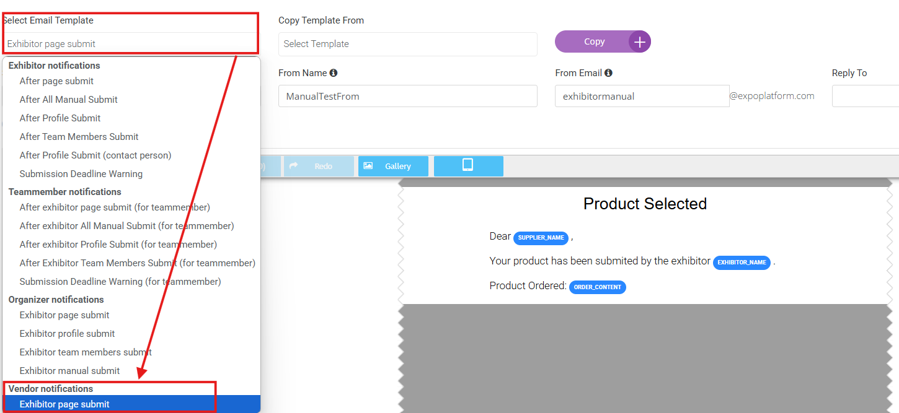Choose 'Exhibitor manual submit' option
The image size is (899, 413).
coord(69,371)
